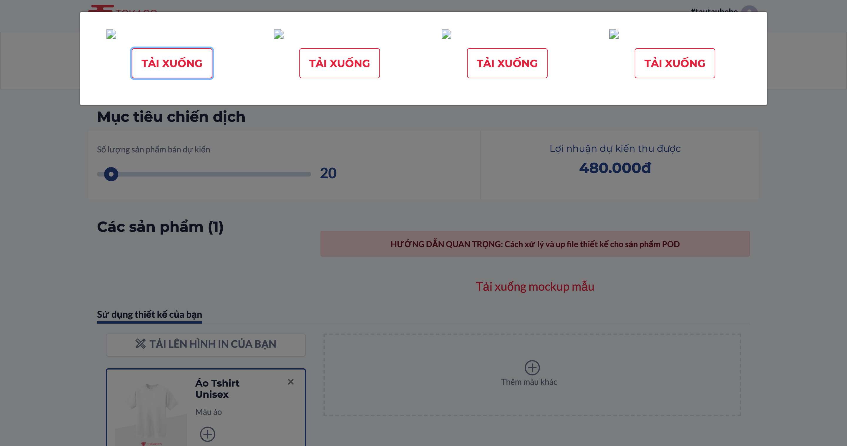Click the fourth TẢI XUỐNG download button
Image resolution: width=847 pixels, height=446 pixels.
[x=675, y=63]
